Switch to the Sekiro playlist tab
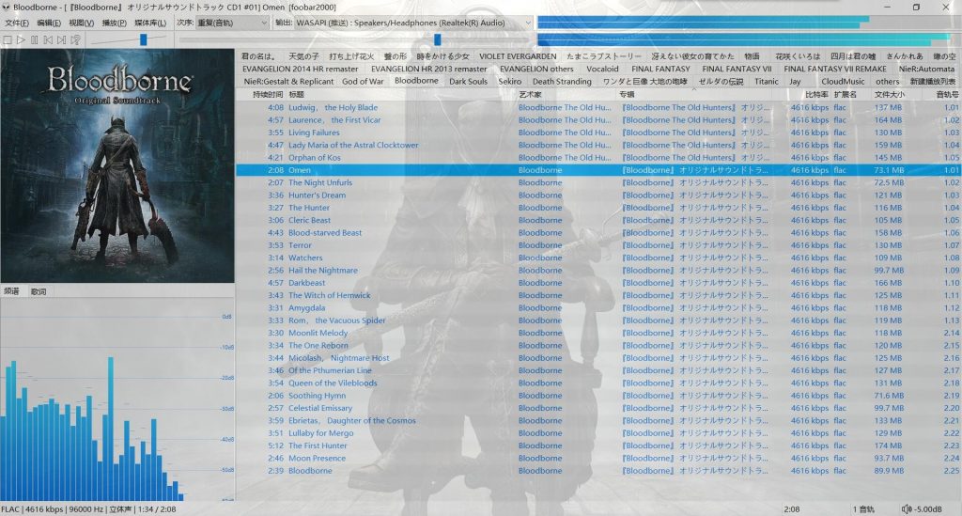This screenshot has height=516, width=962. pyautogui.click(x=510, y=81)
